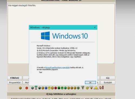The image size is (135, 99).
Task: Grab the text area's corner resize grip
Action: [x=114, y=63]
